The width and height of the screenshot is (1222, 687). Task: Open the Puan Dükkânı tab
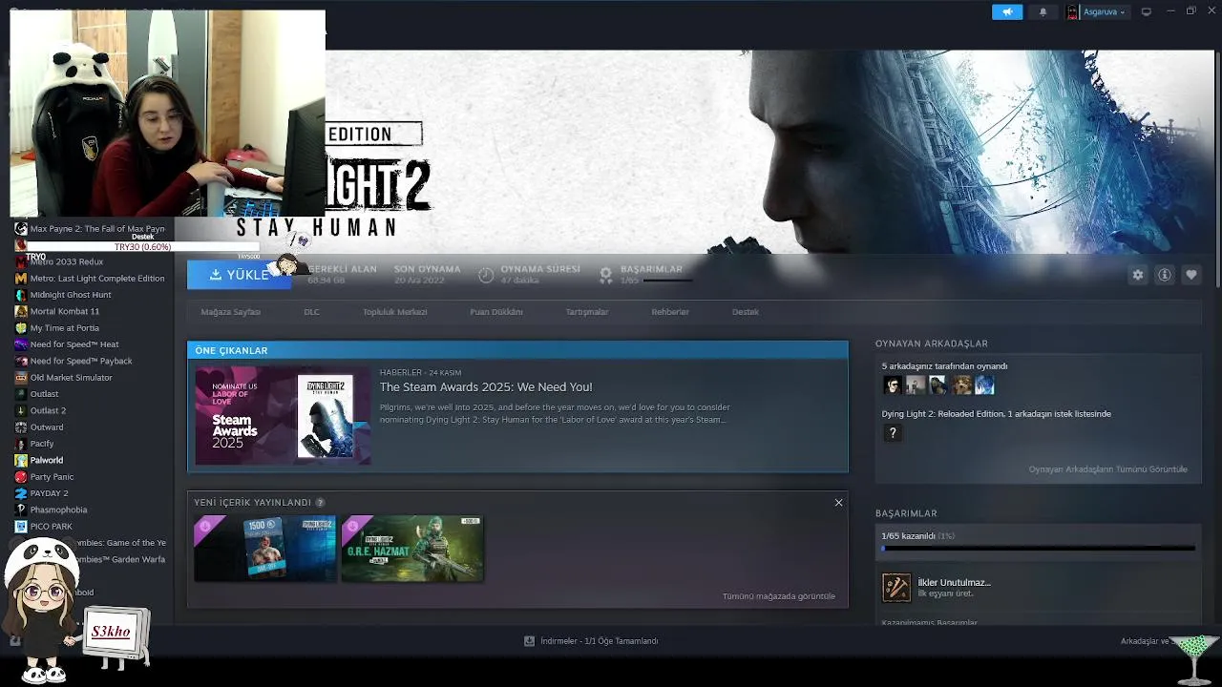(x=496, y=312)
